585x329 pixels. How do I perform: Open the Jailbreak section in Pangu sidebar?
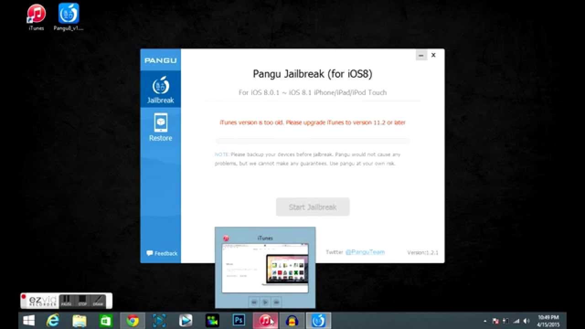pyautogui.click(x=160, y=90)
